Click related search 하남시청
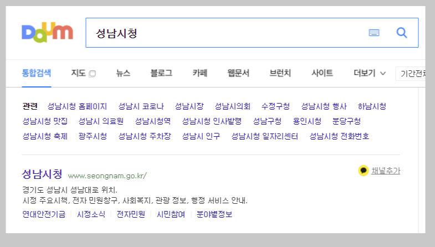 click(x=372, y=106)
